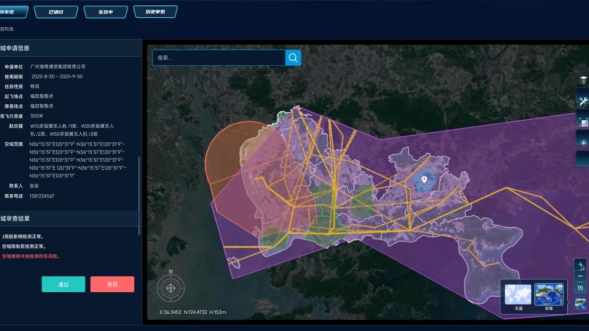
Task: Toggle the basemap switcher thumbnail button
Action: click(581, 303)
